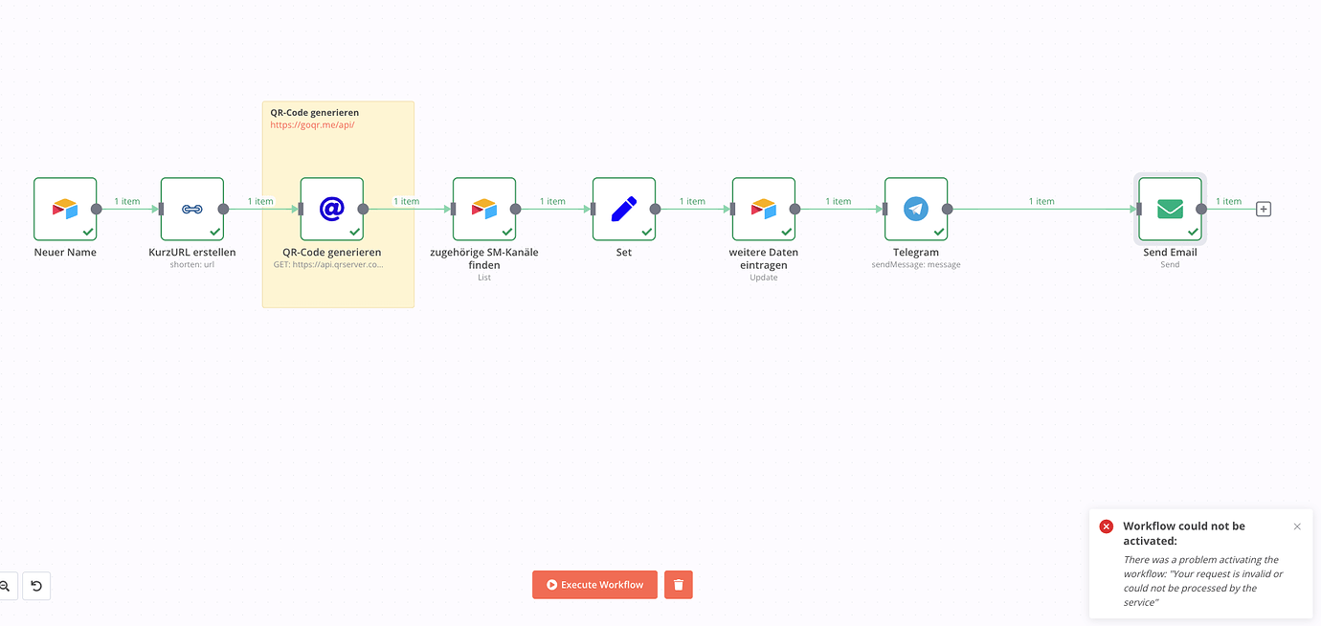Dismiss the workflow activation error notification

[x=1297, y=526]
